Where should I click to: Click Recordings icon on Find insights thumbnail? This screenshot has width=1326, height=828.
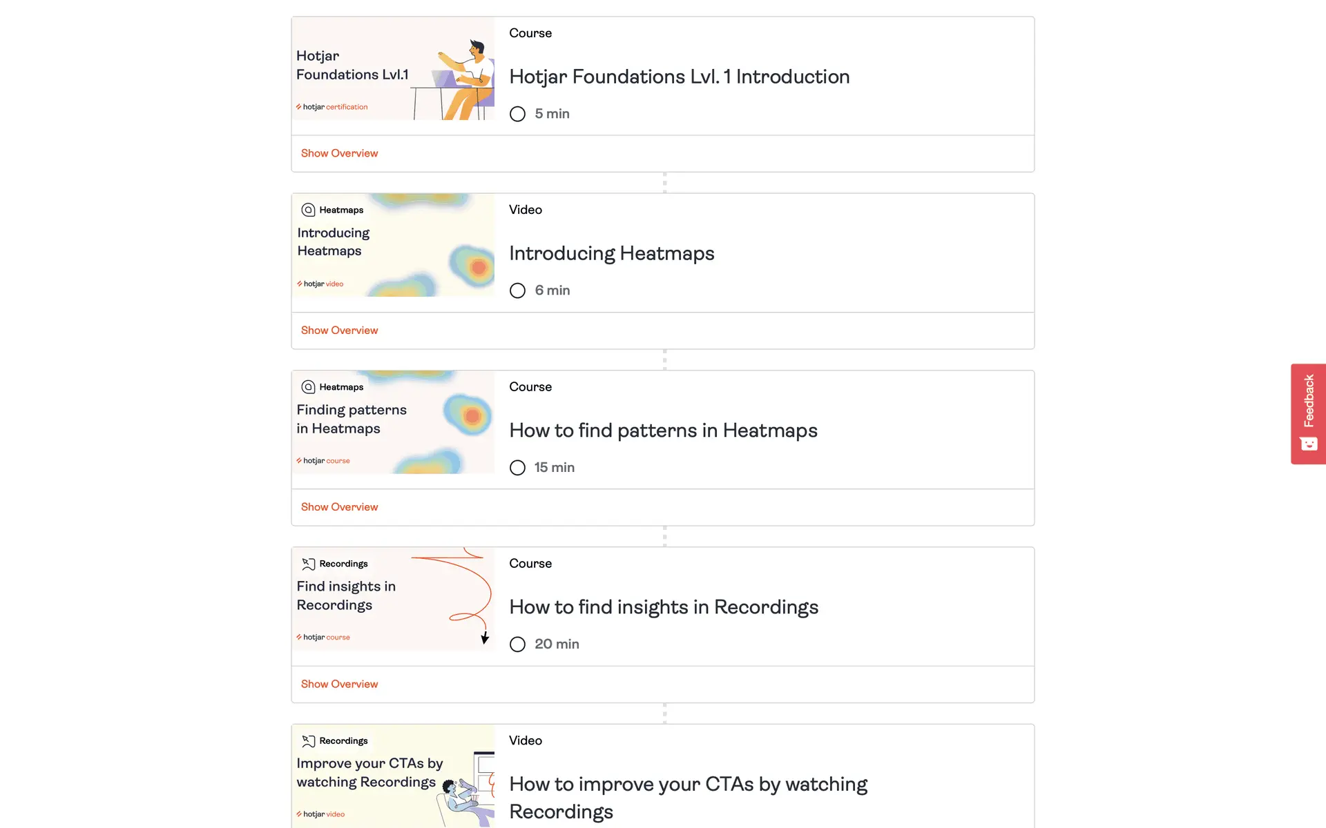pos(308,564)
